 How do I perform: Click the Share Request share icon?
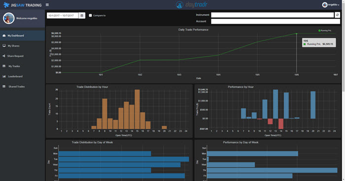point(4,56)
